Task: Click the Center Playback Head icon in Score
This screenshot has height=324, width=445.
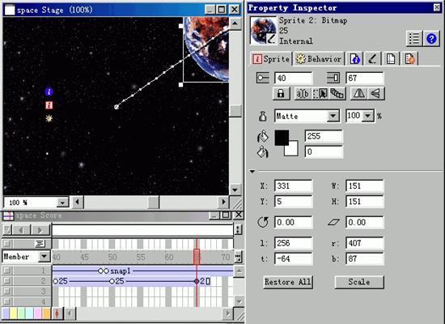Action: click(x=57, y=313)
